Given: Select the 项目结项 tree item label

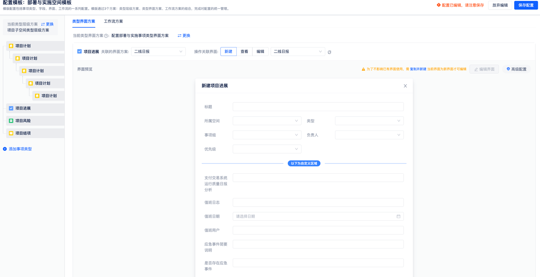Looking at the screenshot, I should (23, 133).
